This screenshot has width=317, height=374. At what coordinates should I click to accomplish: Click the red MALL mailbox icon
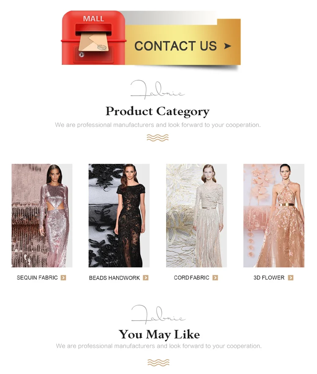point(93,38)
